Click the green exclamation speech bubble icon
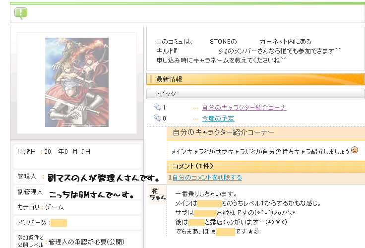This screenshot has height=248, width=365. click(x=21, y=13)
